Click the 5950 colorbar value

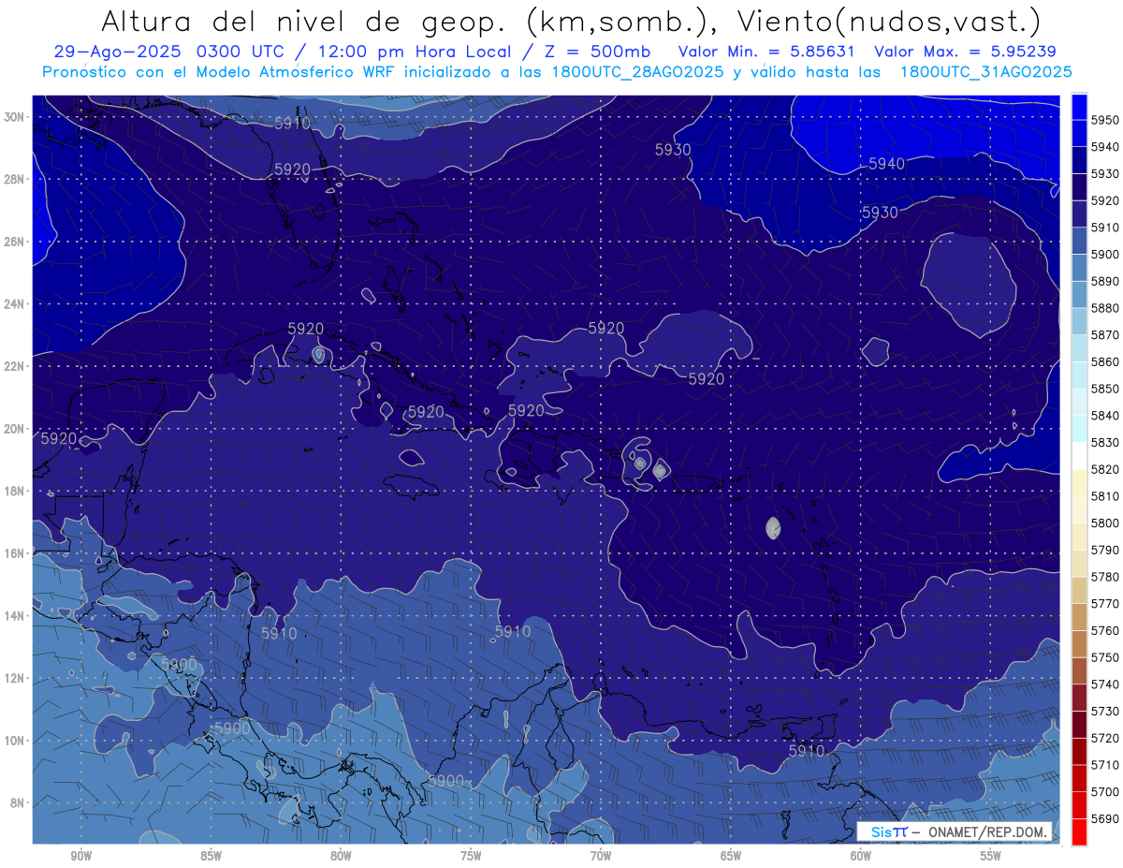coord(1105,120)
